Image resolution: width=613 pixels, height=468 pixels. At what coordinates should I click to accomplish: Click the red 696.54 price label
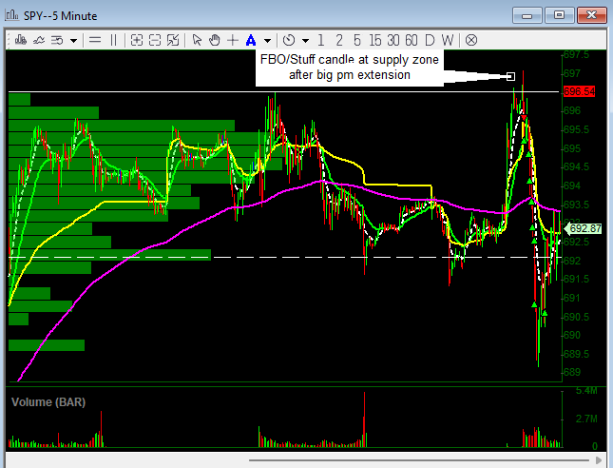coord(579,91)
